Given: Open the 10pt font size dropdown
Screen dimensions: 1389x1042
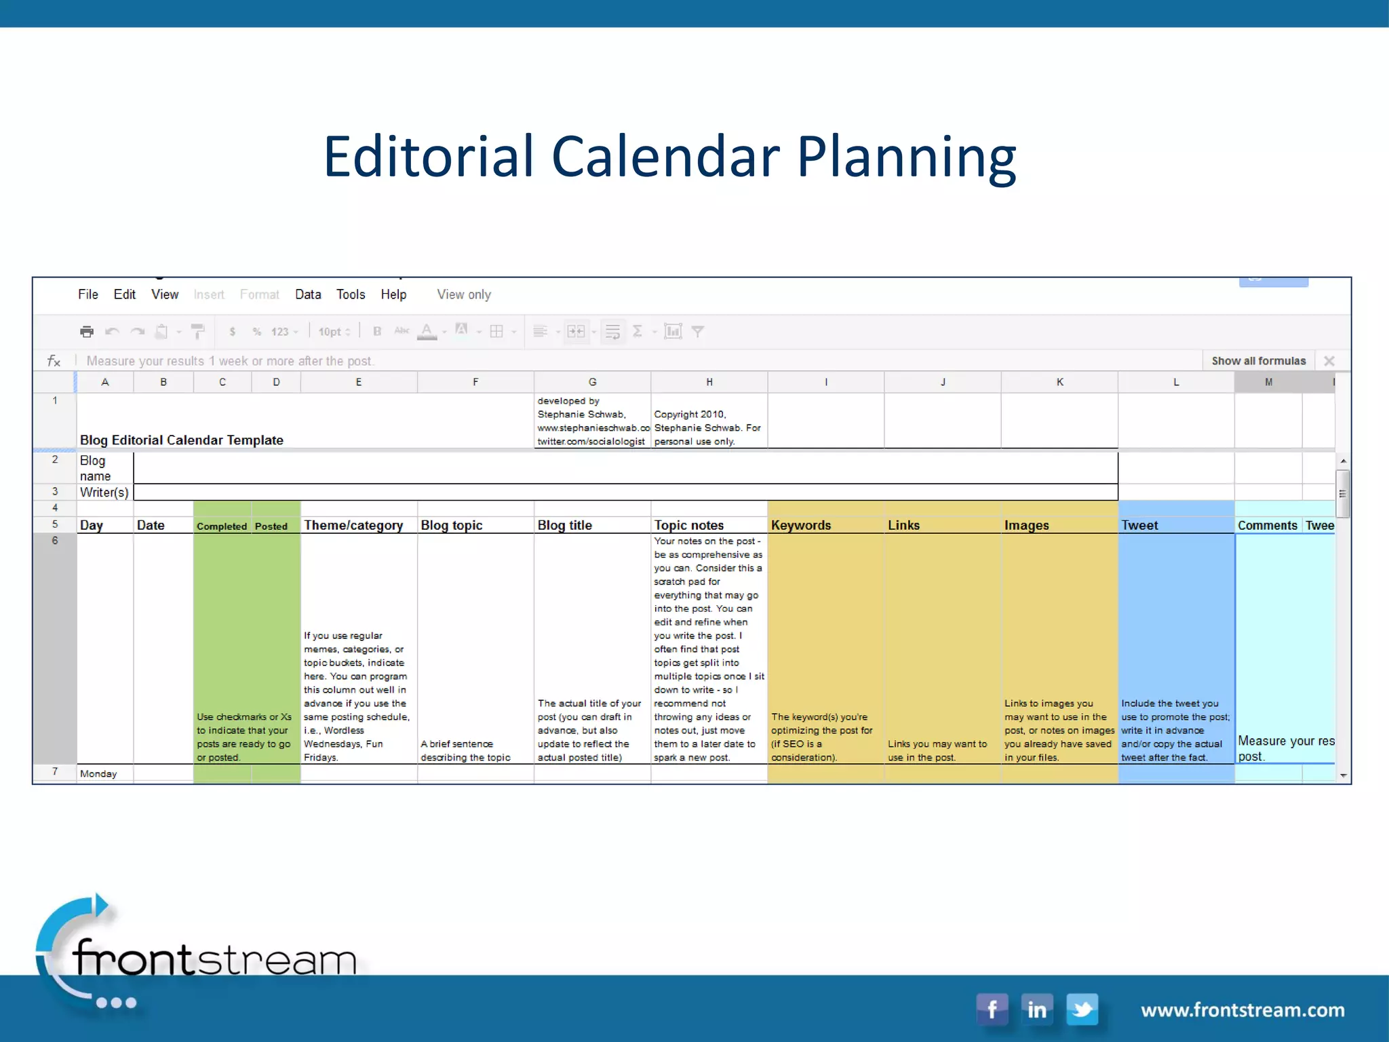Looking at the screenshot, I should pyautogui.click(x=334, y=332).
